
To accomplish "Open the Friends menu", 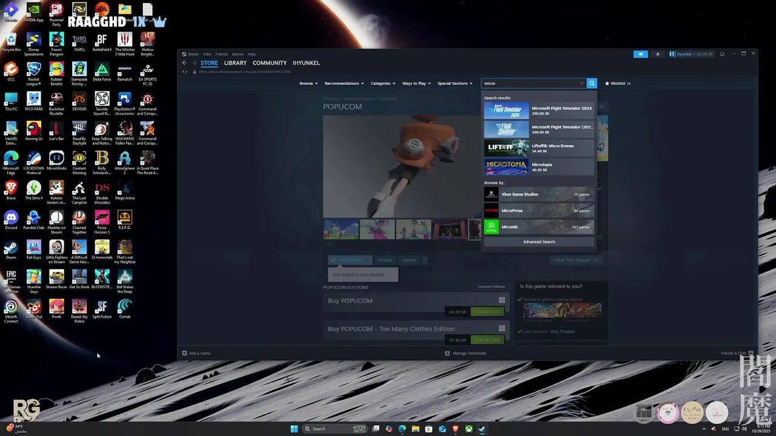I will 221,54.
